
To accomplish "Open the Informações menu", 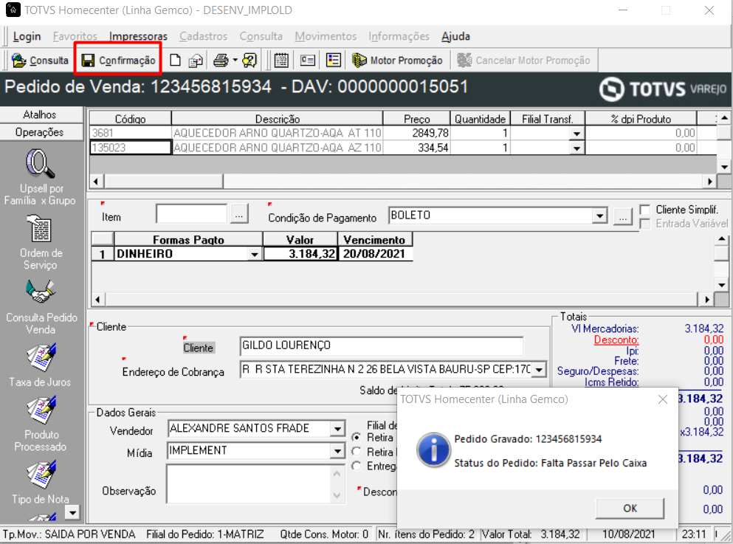I will pos(399,36).
